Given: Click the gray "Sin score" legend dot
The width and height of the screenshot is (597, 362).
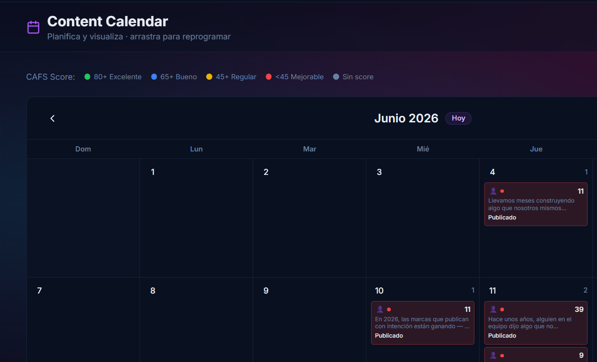Looking at the screenshot, I should [x=336, y=77].
